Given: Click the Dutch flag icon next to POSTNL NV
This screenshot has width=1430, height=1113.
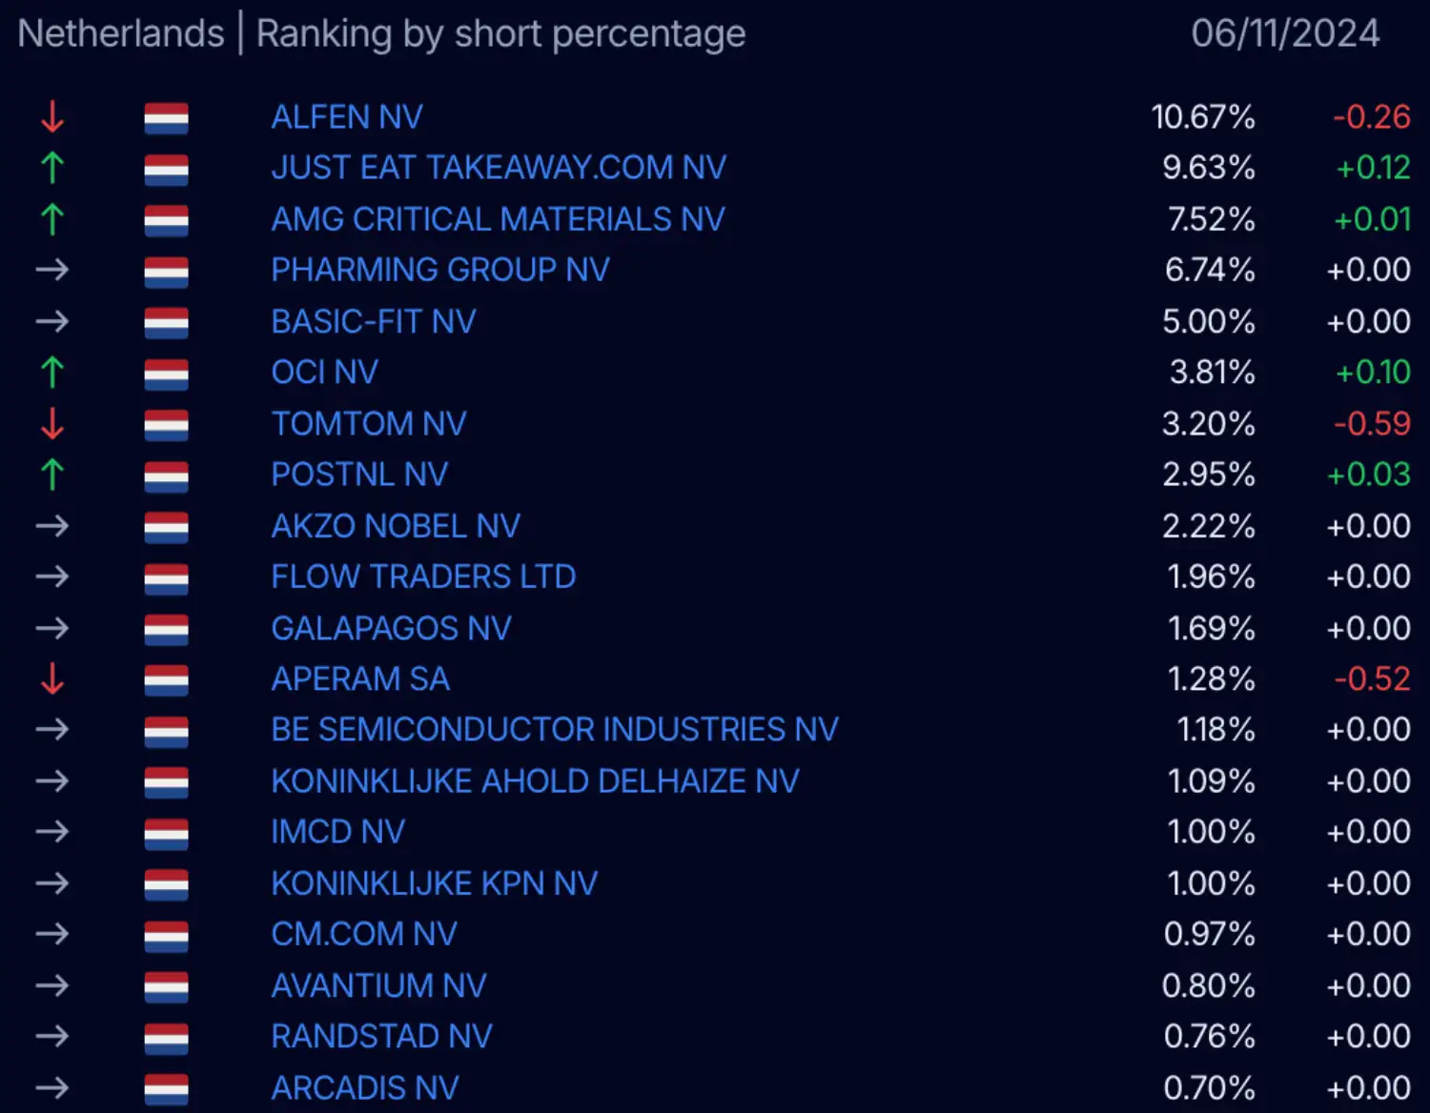Looking at the screenshot, I should [x=166, y=476].
